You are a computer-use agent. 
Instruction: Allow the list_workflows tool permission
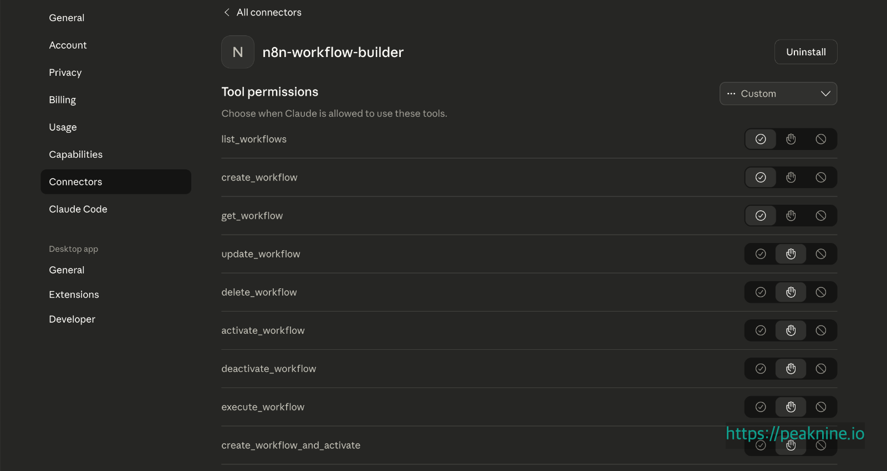tap(760, 139)
